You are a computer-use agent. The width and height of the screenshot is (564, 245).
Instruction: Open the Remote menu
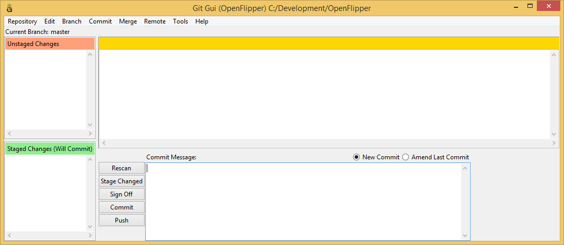click(155, 21)
